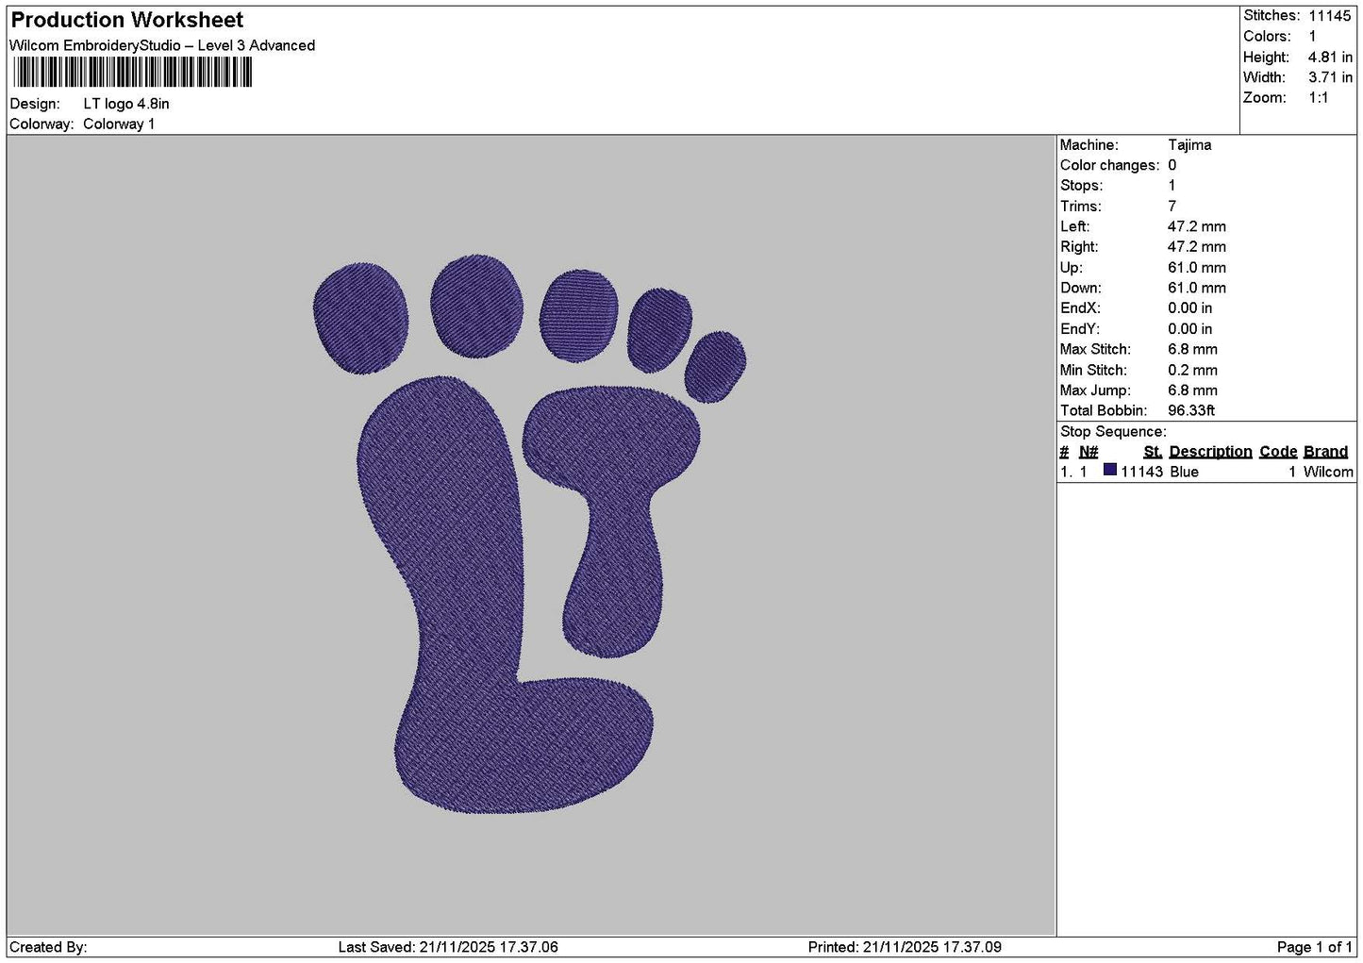1363x963 pixels.
Task: Select the Trims value 7
Action: (x=1172, y=206)
